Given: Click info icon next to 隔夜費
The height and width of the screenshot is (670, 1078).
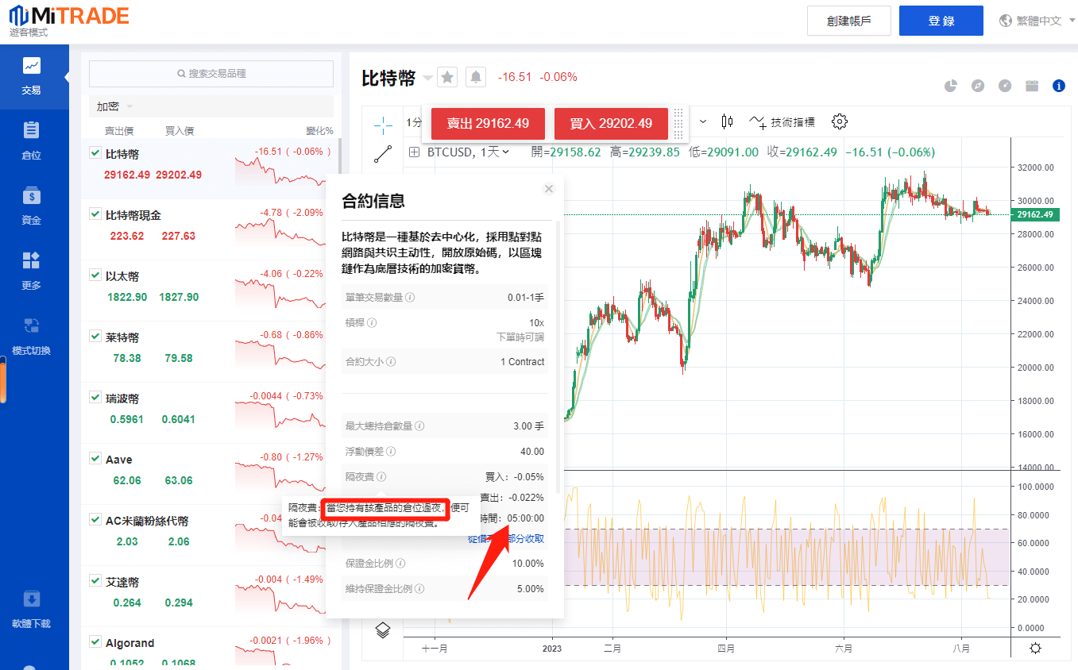Looking at the screenshot, I should pyautogui.click(x=381, y=477).
